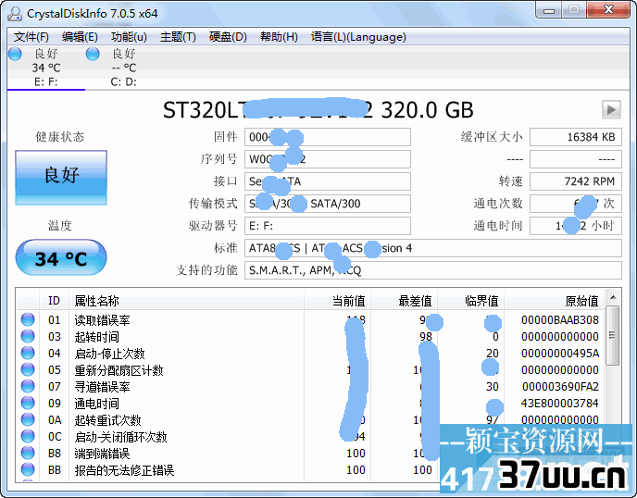Select the E: F: disk tab

(46, 68)
